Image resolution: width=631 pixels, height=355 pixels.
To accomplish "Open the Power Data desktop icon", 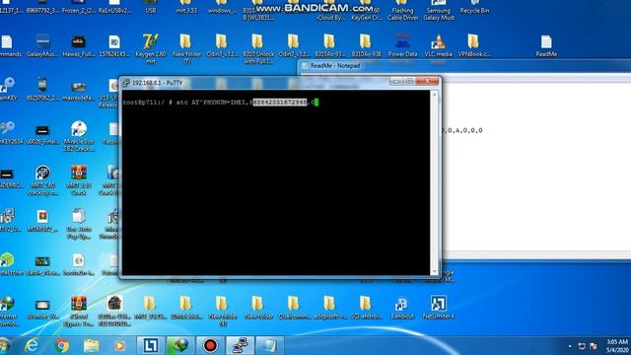I will pos(402,46).
